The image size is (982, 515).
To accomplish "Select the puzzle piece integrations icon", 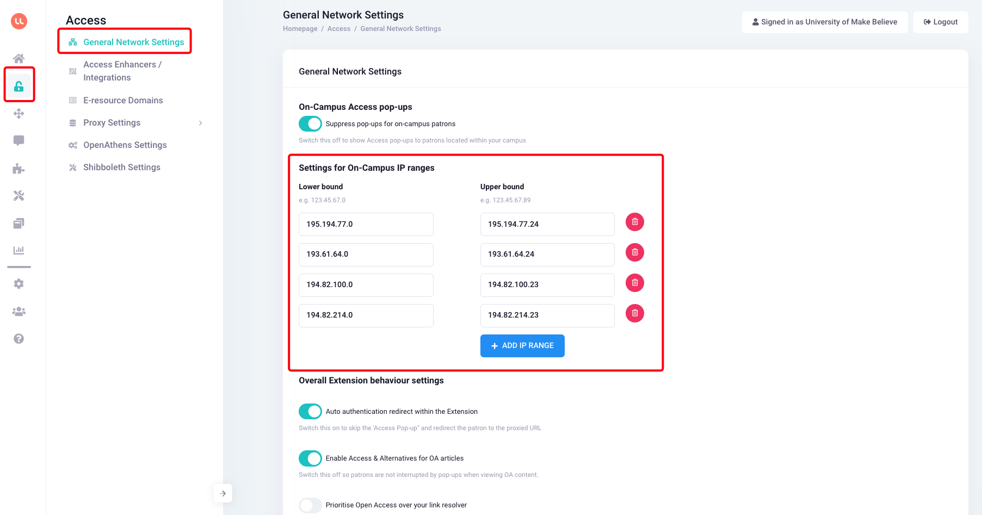I will click(x=18, y=169).
